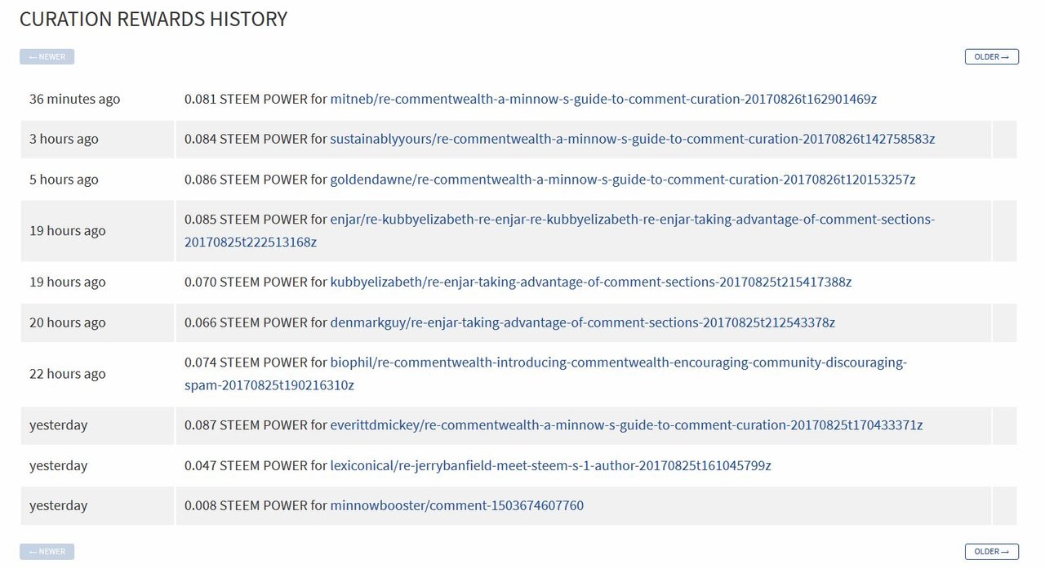Open the lexiconical re-jerrybanfield link

coord(550,466)
